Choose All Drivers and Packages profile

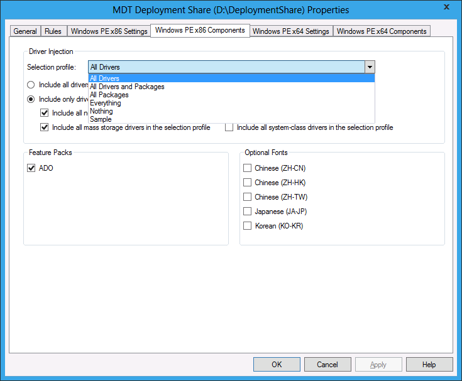click(x=127, y=87)
